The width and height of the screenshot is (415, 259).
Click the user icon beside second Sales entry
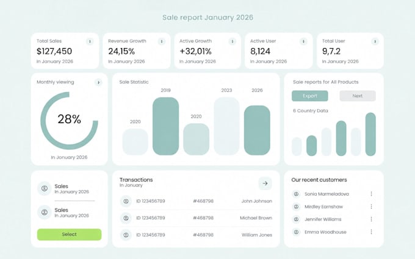[44, 212]
